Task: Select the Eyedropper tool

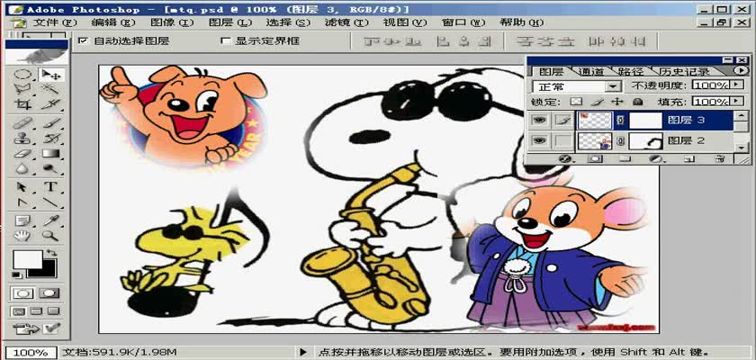Action: pyautogui.click(x=50, y=220)
